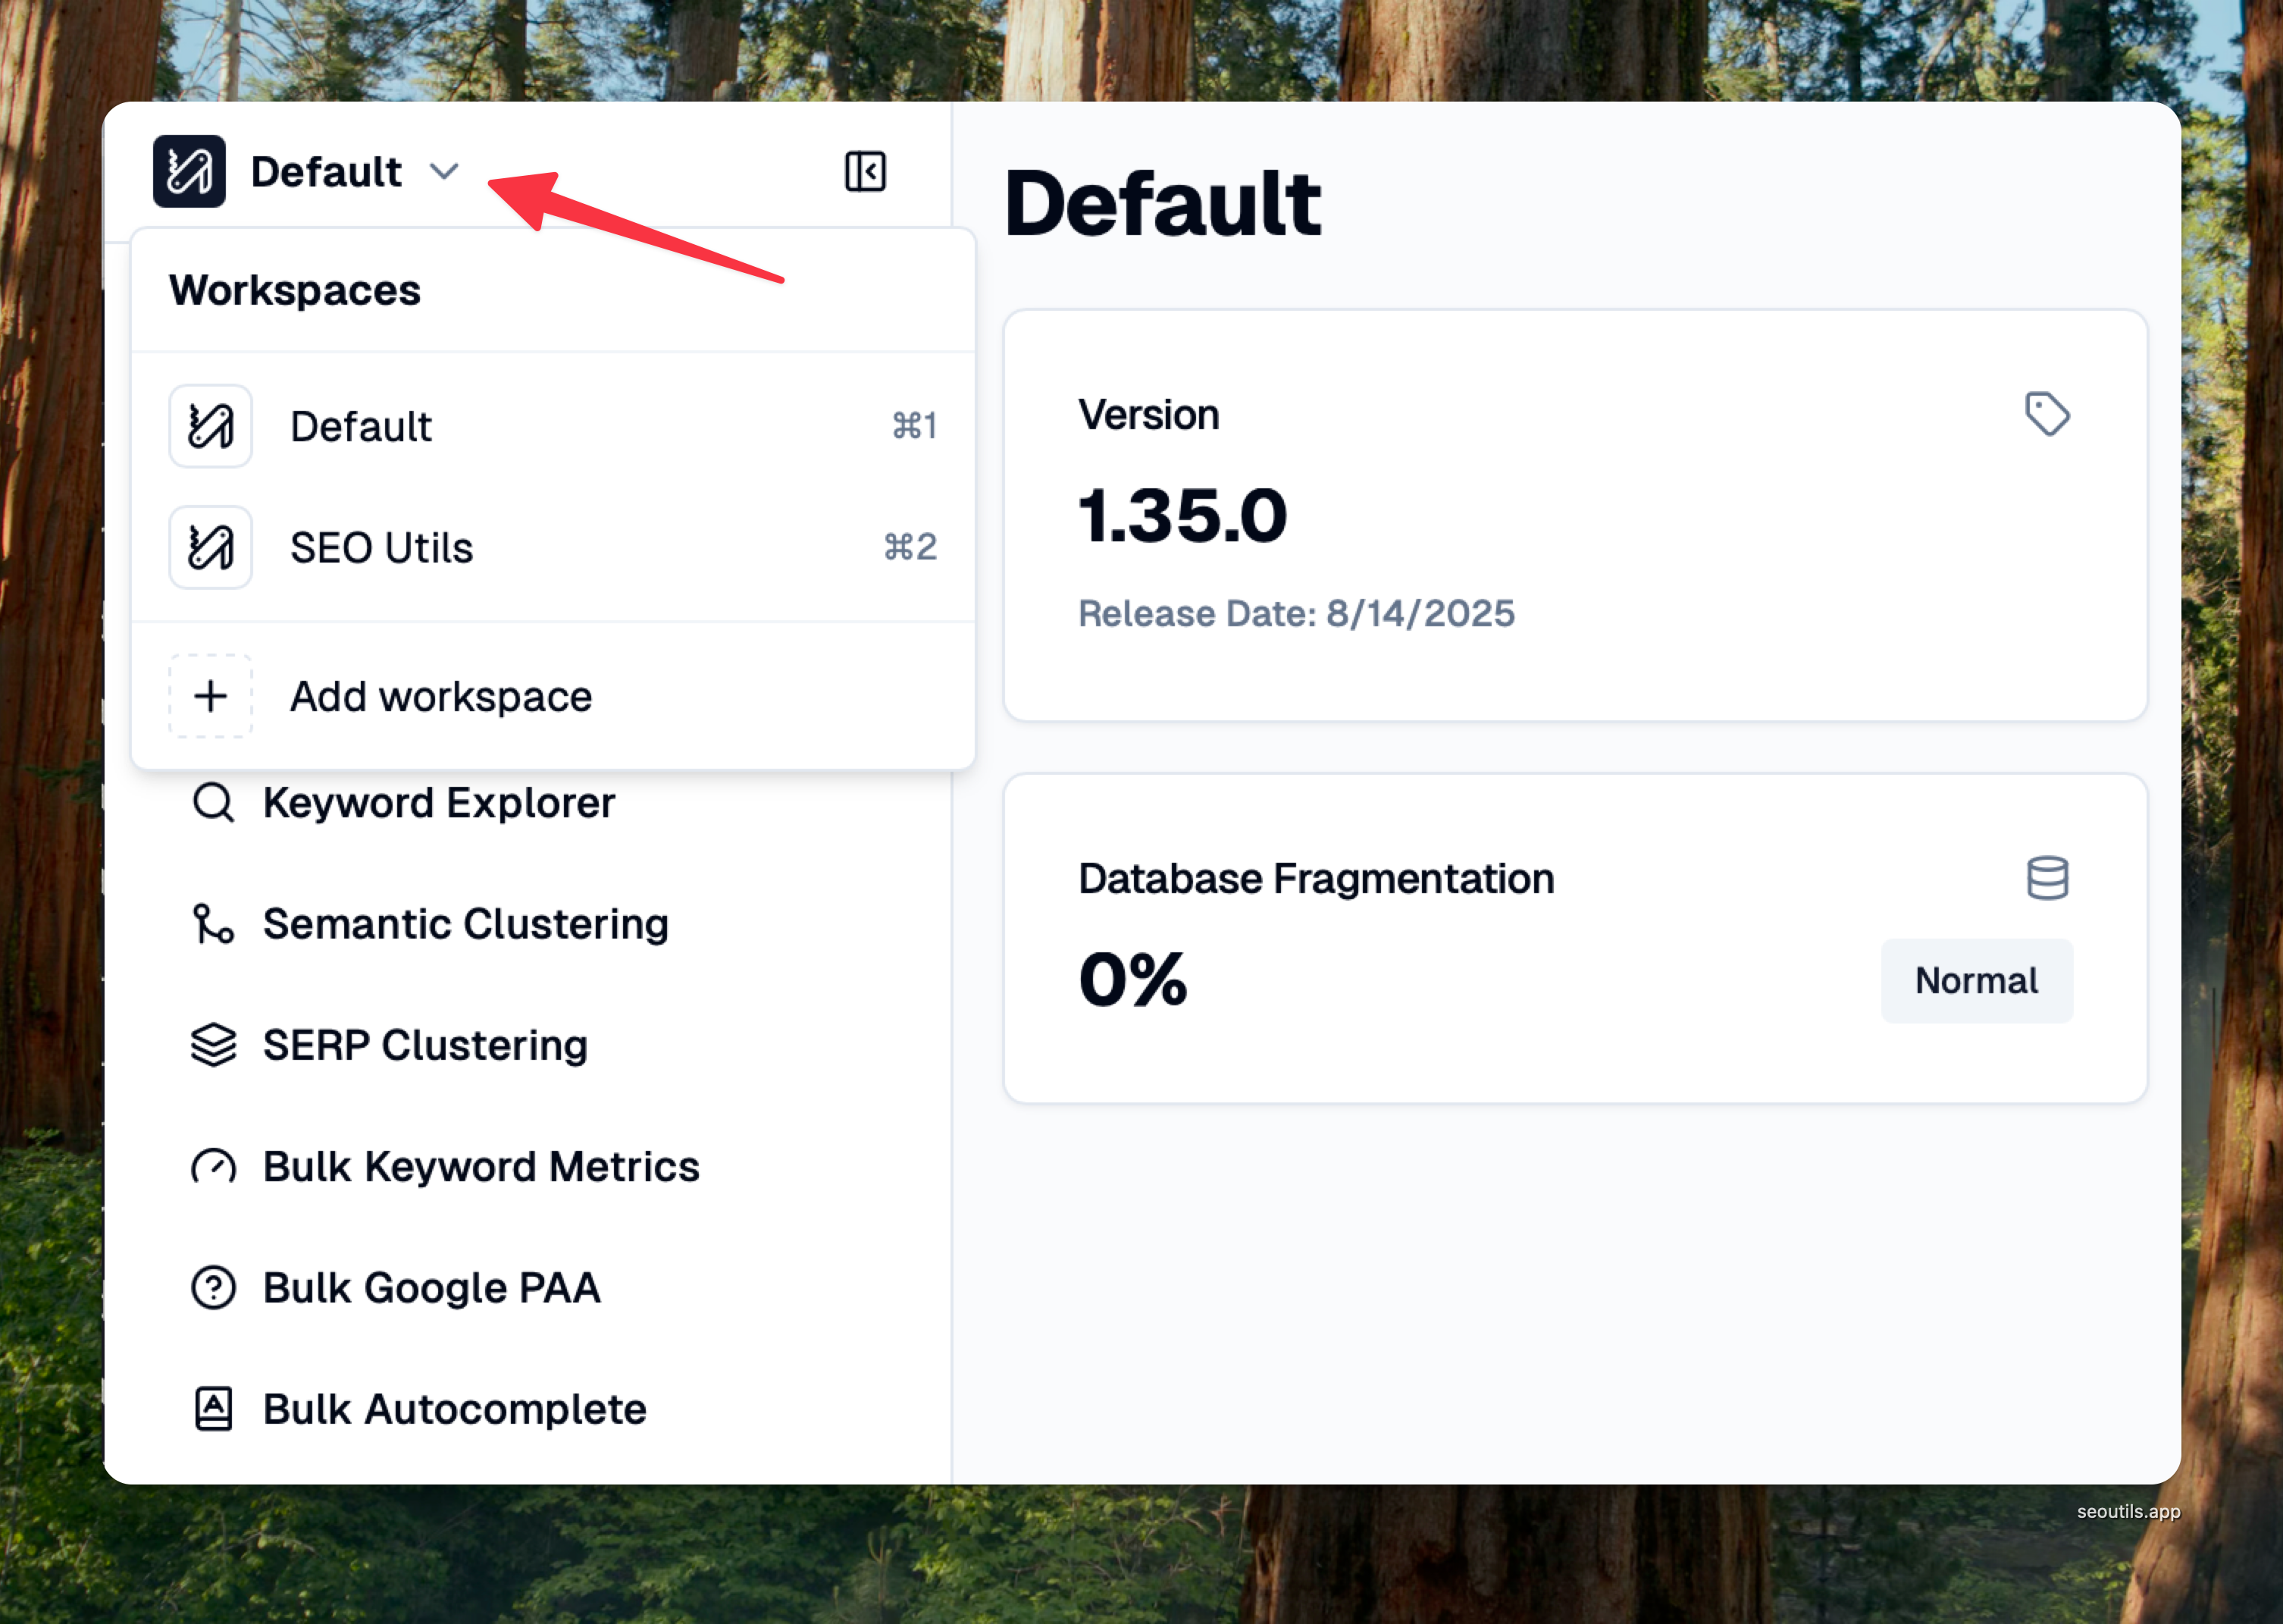Image resolution: width=2283 pixels, height=1624 pixels.
Task: Click the Default workspace name in the header
Action: (326, 172)
